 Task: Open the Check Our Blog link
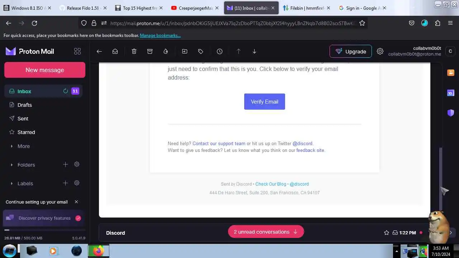click(x=271, y=184)
